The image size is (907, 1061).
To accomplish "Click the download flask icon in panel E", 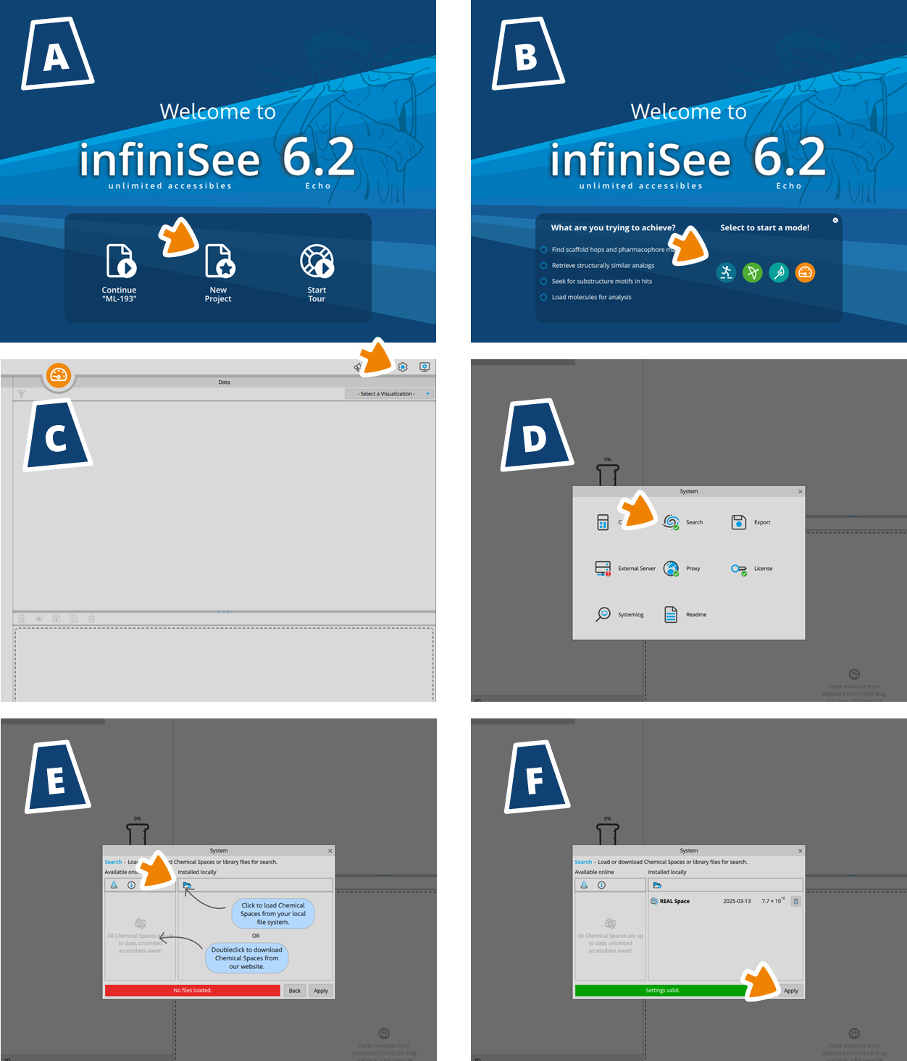I will point(114,885).
